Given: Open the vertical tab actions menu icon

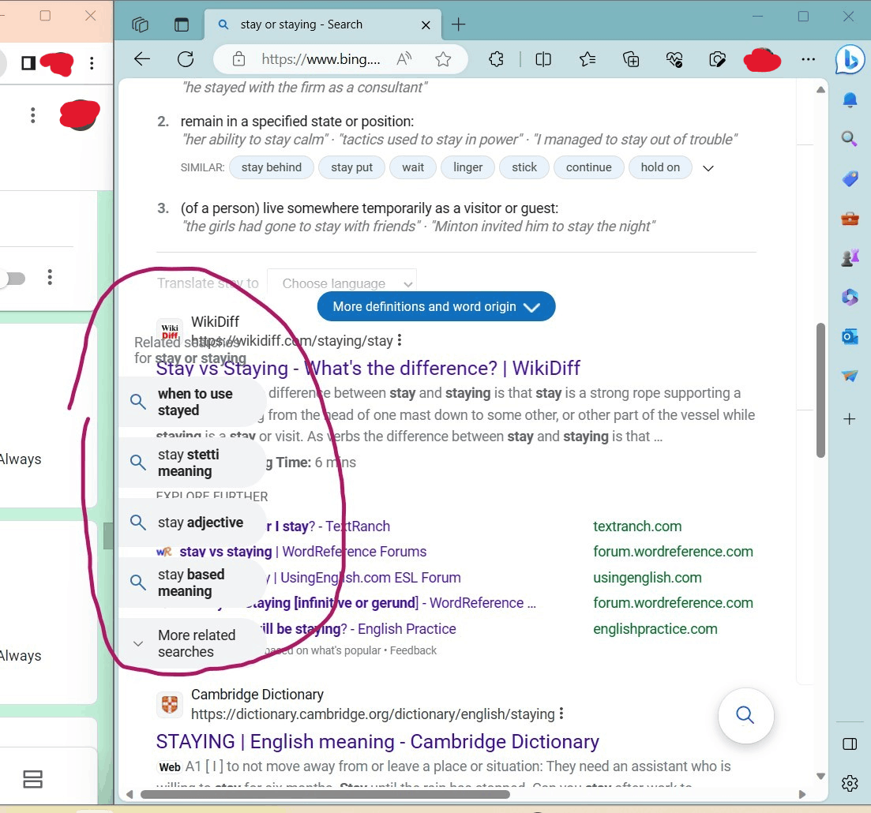Looking at the screenshot, I should click(182, 24).
